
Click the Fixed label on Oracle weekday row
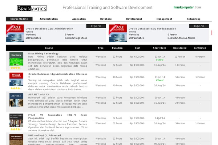[x=160, y=80]
